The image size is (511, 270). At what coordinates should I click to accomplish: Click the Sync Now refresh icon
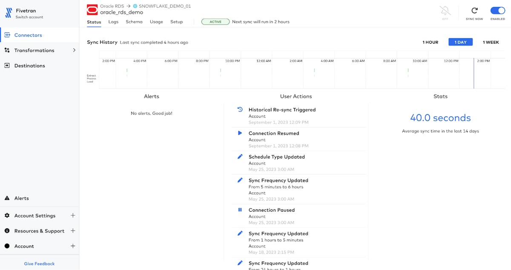pyautogui.click(x=474, y=11)
